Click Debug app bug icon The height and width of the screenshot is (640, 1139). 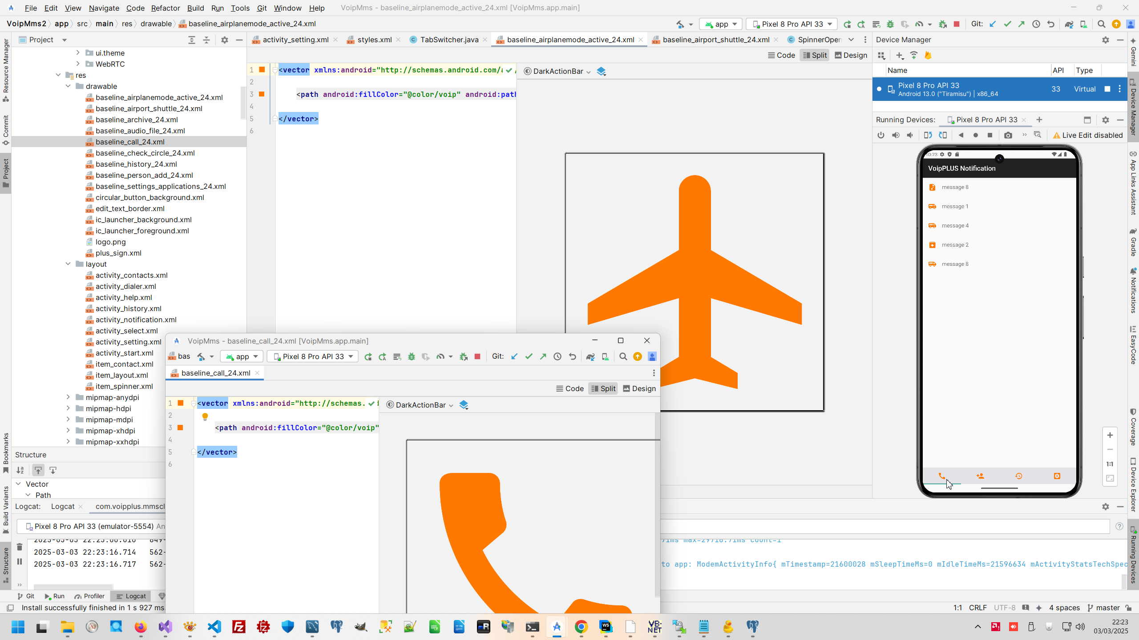890,24
